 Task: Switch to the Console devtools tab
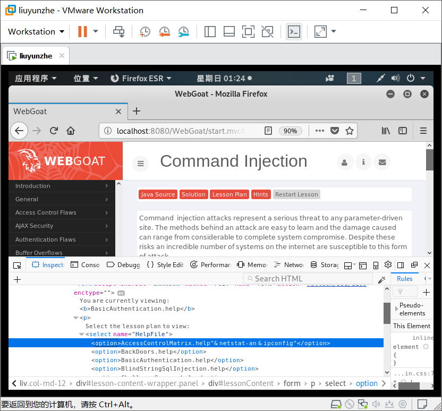pos(85,265)
